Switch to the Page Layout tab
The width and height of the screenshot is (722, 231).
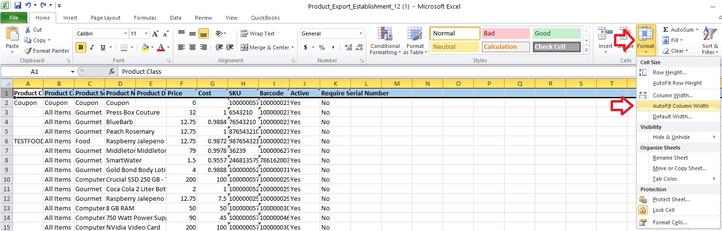coord(106,18)
